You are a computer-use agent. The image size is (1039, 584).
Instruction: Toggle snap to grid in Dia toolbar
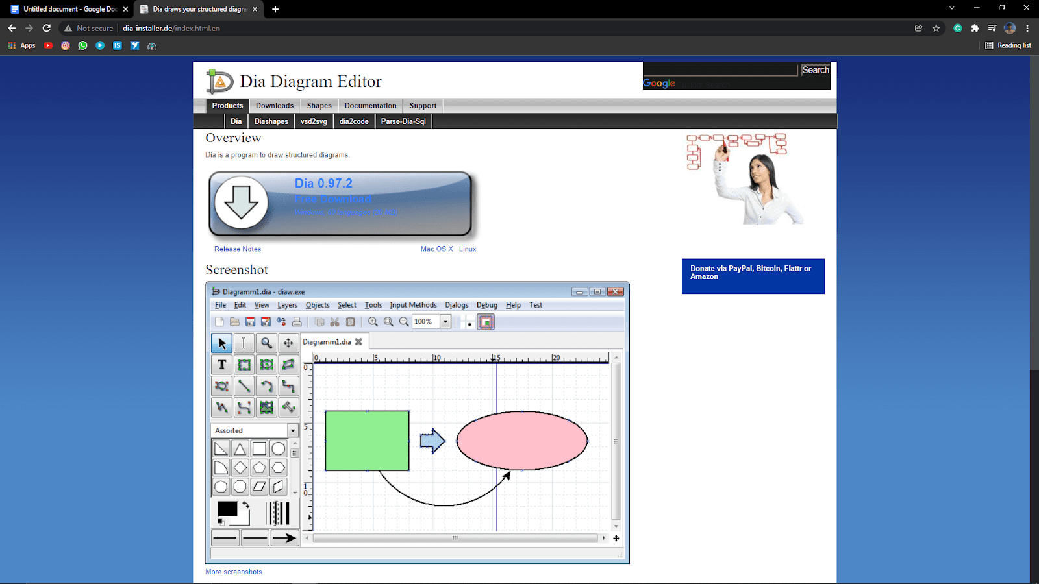click(468, 322)
